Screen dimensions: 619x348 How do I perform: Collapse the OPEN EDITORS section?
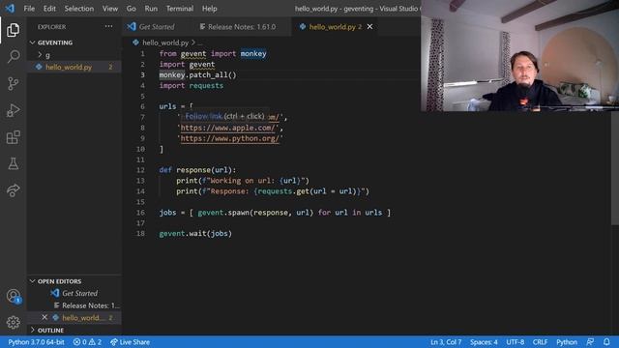pyautogui.click(x=59, y=281)
